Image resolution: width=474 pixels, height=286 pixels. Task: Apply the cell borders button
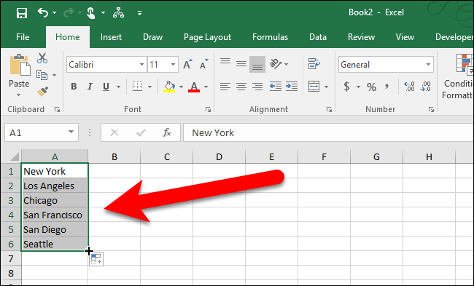point(138,87)
